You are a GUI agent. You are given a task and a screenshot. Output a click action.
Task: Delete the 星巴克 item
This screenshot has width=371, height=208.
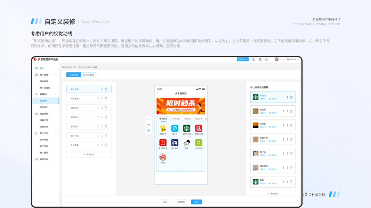(x=291, y=97)
